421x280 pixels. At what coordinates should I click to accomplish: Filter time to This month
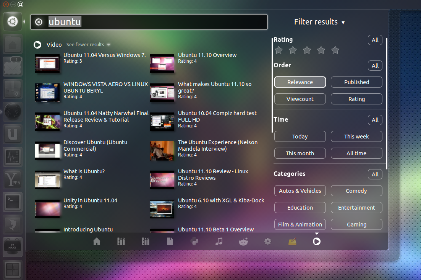coord(300,153)
